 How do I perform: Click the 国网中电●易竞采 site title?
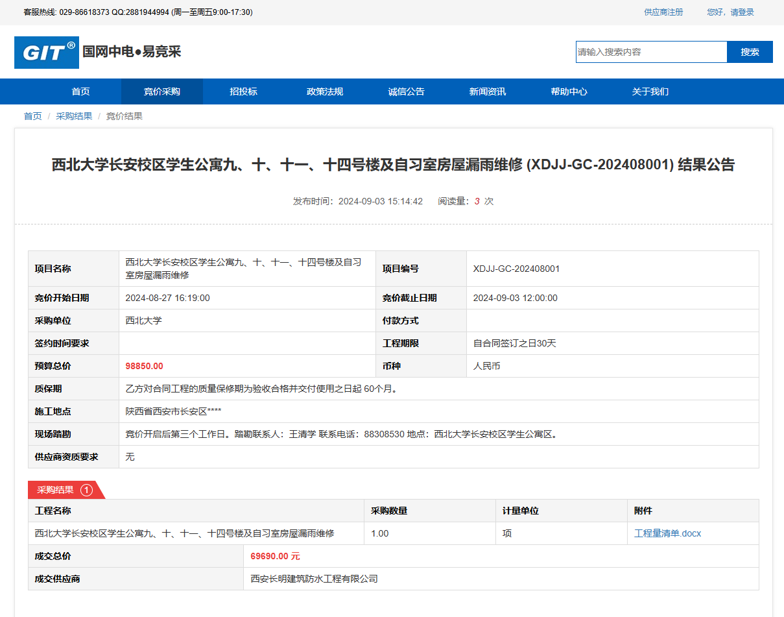(132, 52)
